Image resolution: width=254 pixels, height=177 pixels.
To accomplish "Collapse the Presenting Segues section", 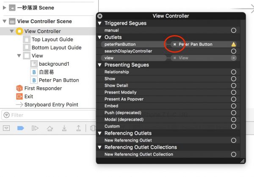I will click(100, 65).
